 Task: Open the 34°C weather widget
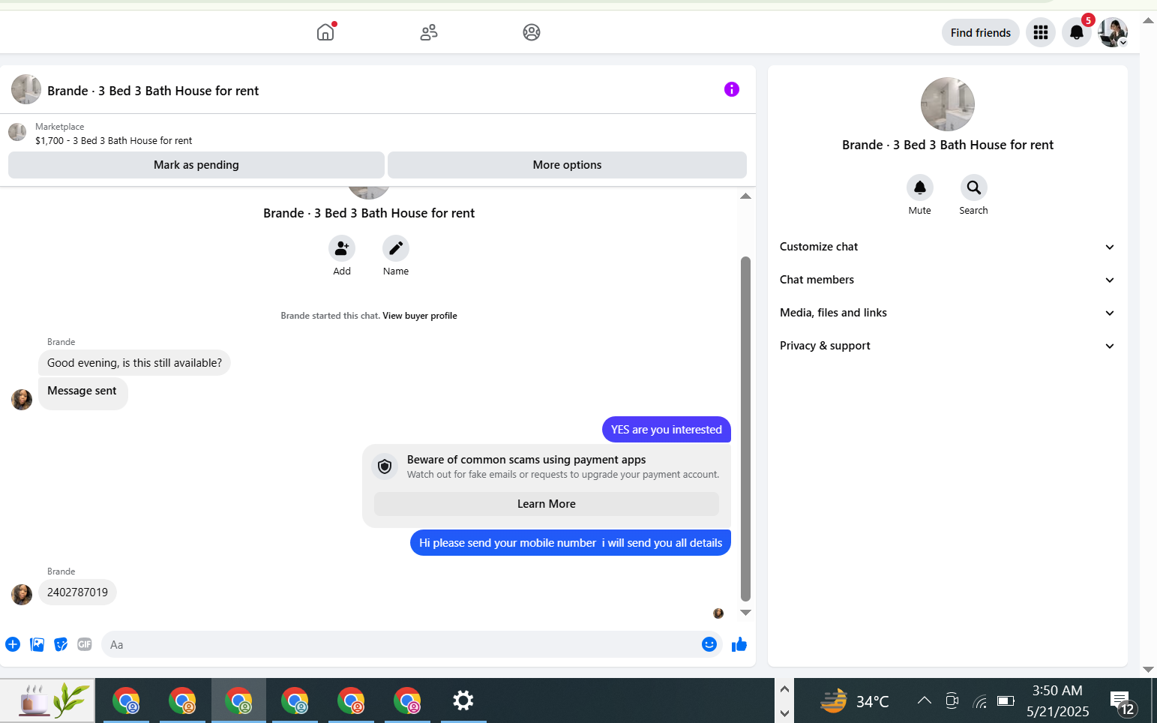(854, 701)
